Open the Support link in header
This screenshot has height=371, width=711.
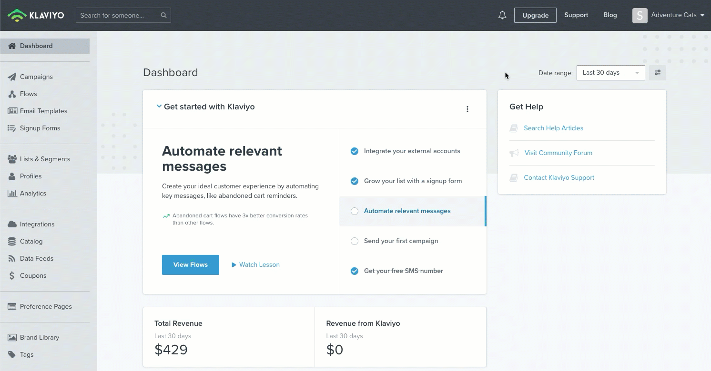[576, 15]
